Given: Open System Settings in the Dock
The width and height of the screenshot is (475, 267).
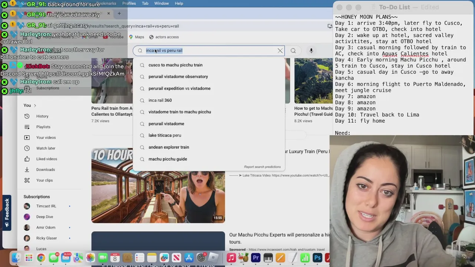Looking at the screenshot, I should (201, 258).
